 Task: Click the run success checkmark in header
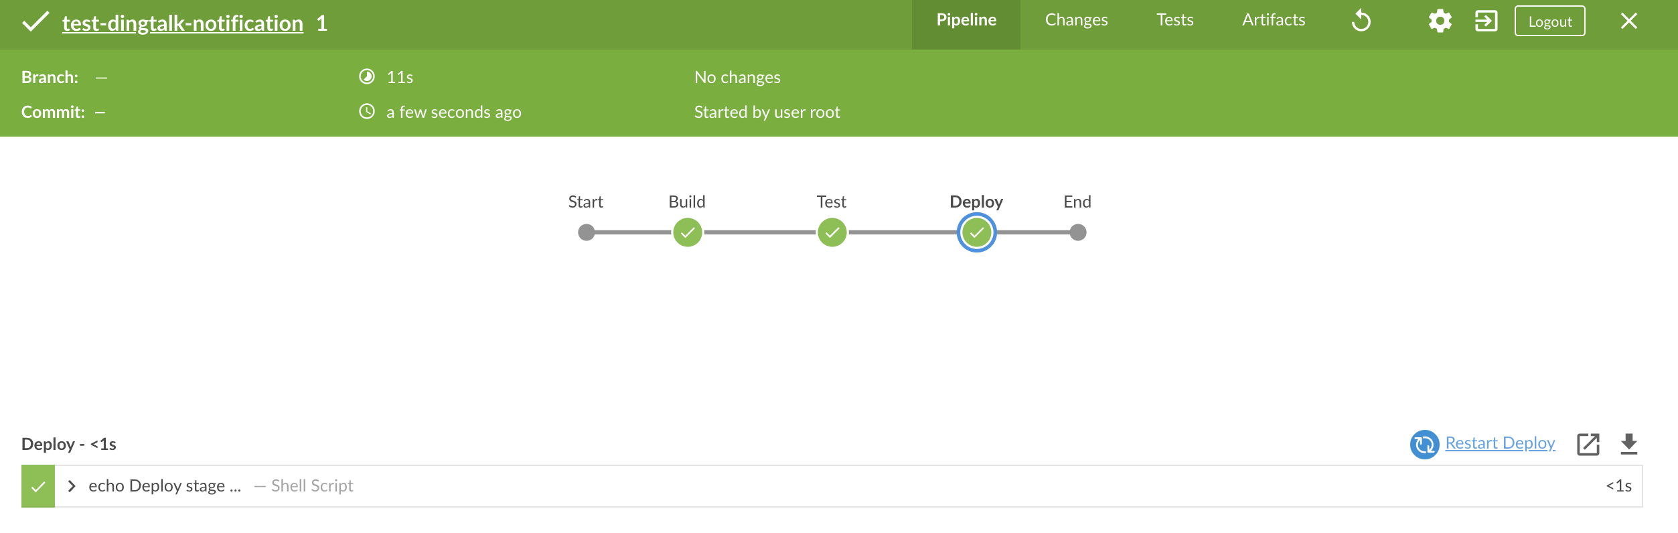point(35,22)
